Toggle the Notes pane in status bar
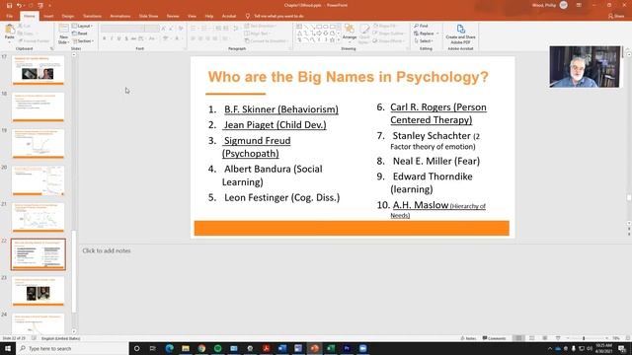This screenshot has width=632, height=355. [x=468, y=338]
